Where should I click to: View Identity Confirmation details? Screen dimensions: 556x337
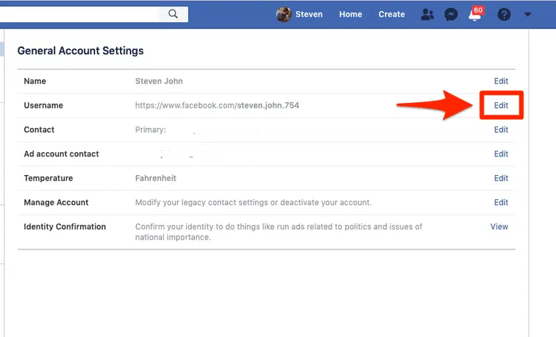(499, 227)
